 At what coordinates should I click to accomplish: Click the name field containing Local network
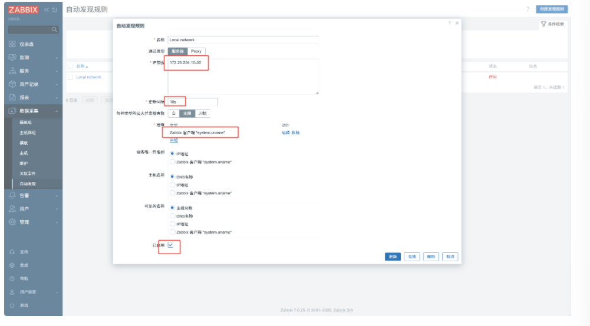[243, 40]
